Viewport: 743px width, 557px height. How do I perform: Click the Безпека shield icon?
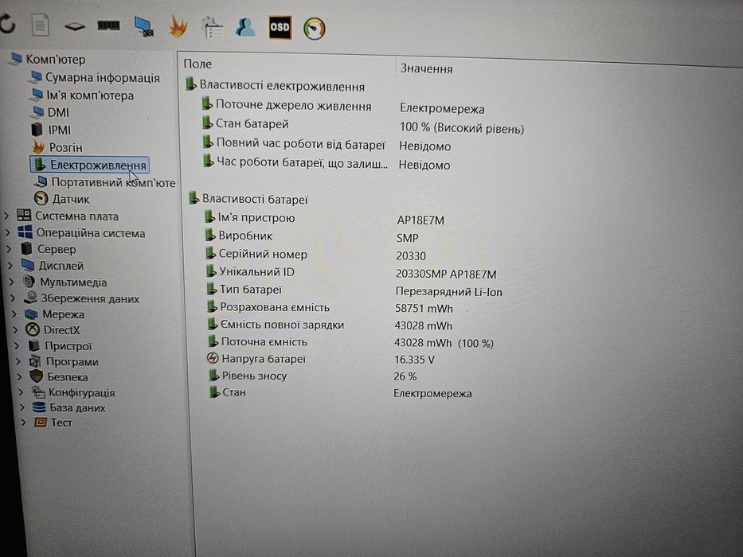[x=36, y=376]
